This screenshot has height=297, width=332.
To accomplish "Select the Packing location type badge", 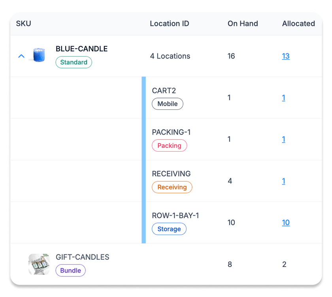I will point(169,146).
